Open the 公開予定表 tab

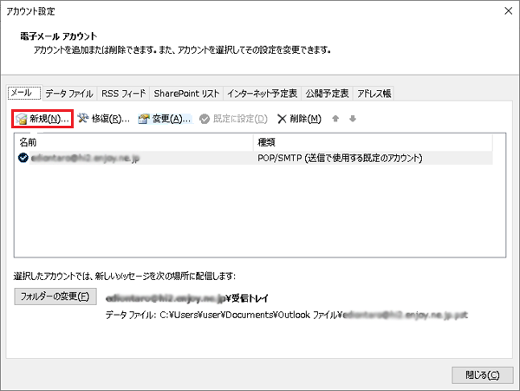coord(327,94)
